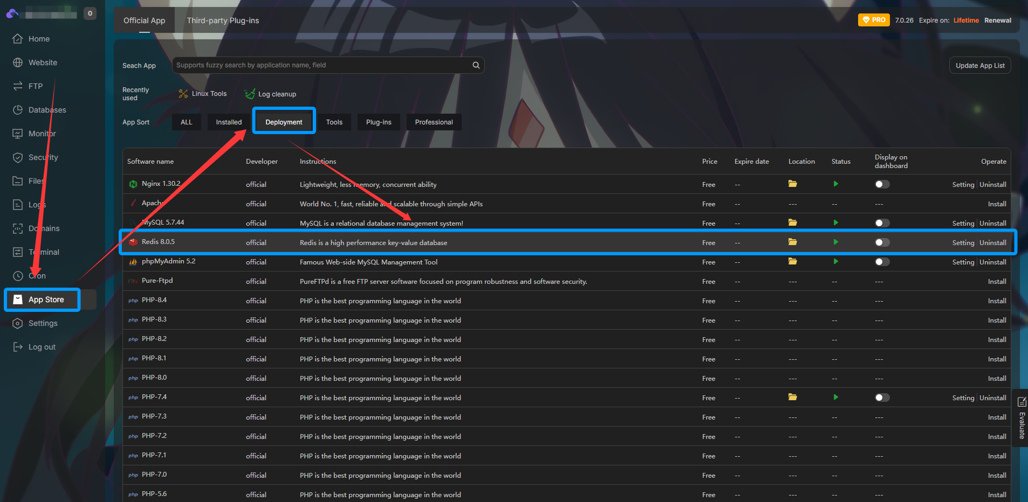Viewport: 1028px width, 502px height.
Task: Click the Settings gear icon in sidebar
Action: pos(18,323)
